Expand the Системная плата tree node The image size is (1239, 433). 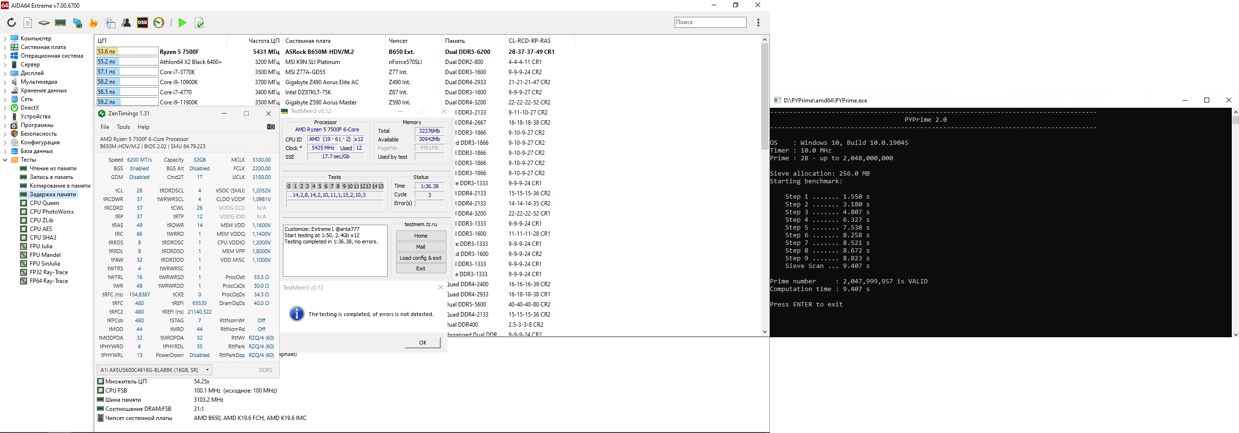click(5, 47)
